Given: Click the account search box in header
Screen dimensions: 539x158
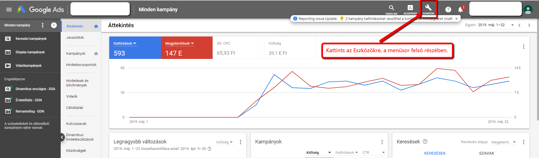Looking at the screenshot, I should 100,9.
